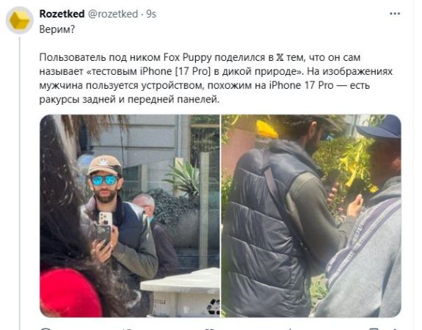Open the tweet via 9s timestamp
This screenshot has height=330, width=422.
coord(151,14)
